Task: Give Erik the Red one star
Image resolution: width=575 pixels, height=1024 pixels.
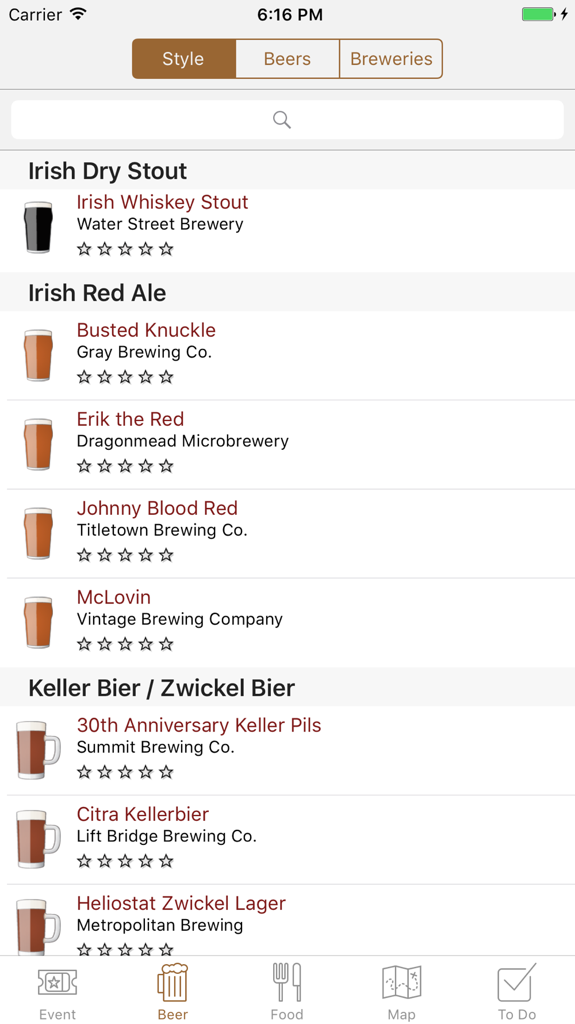Action: [x=85, y=466]
